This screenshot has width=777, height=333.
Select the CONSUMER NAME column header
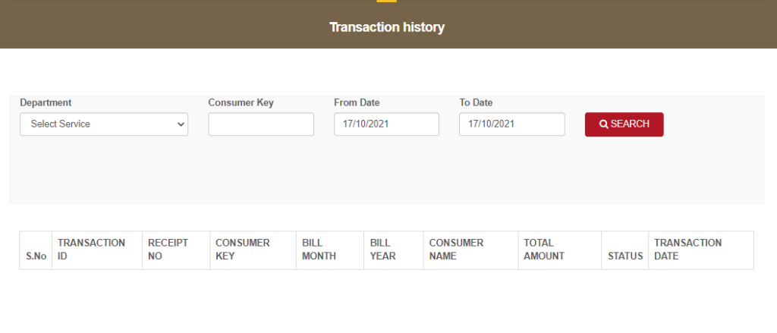coord(471,250)
